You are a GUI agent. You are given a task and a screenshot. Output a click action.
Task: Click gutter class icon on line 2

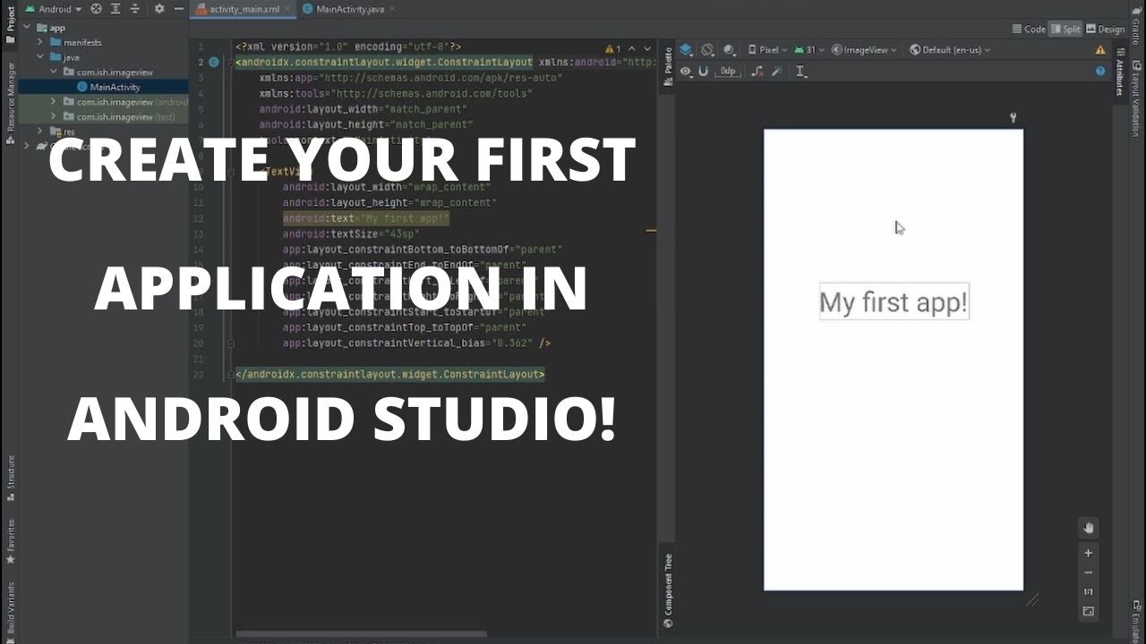pos(214,63)
